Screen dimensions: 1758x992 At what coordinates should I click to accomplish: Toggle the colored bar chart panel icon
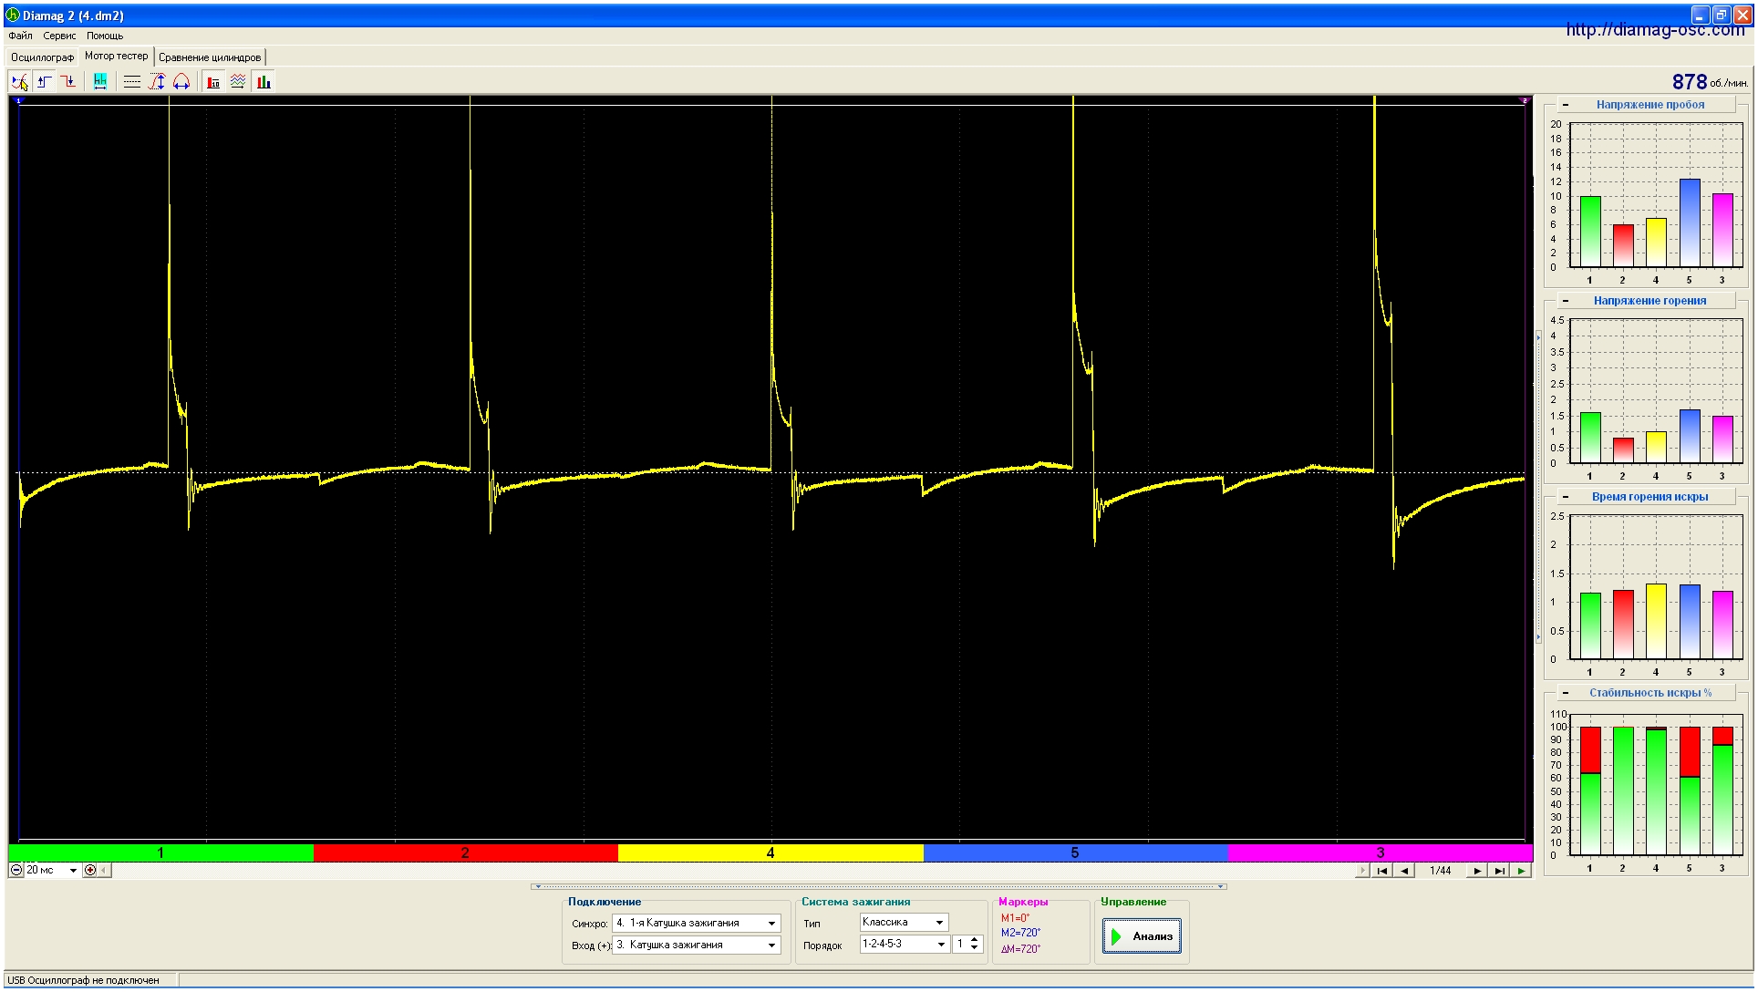tap(264, 82)
